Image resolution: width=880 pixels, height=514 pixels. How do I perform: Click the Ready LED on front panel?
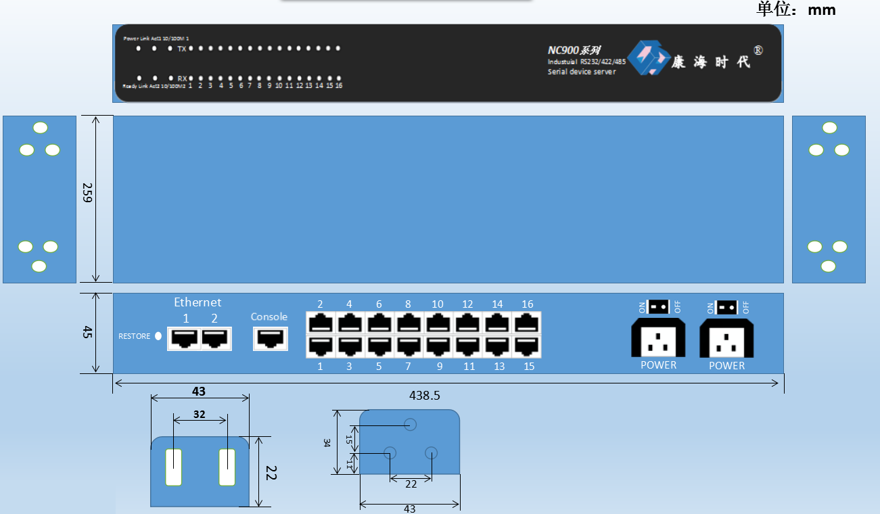(x=138, y=78)
